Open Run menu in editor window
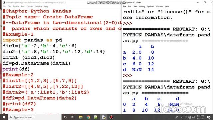This screenshot has height=120, width=213. point(23,6)
